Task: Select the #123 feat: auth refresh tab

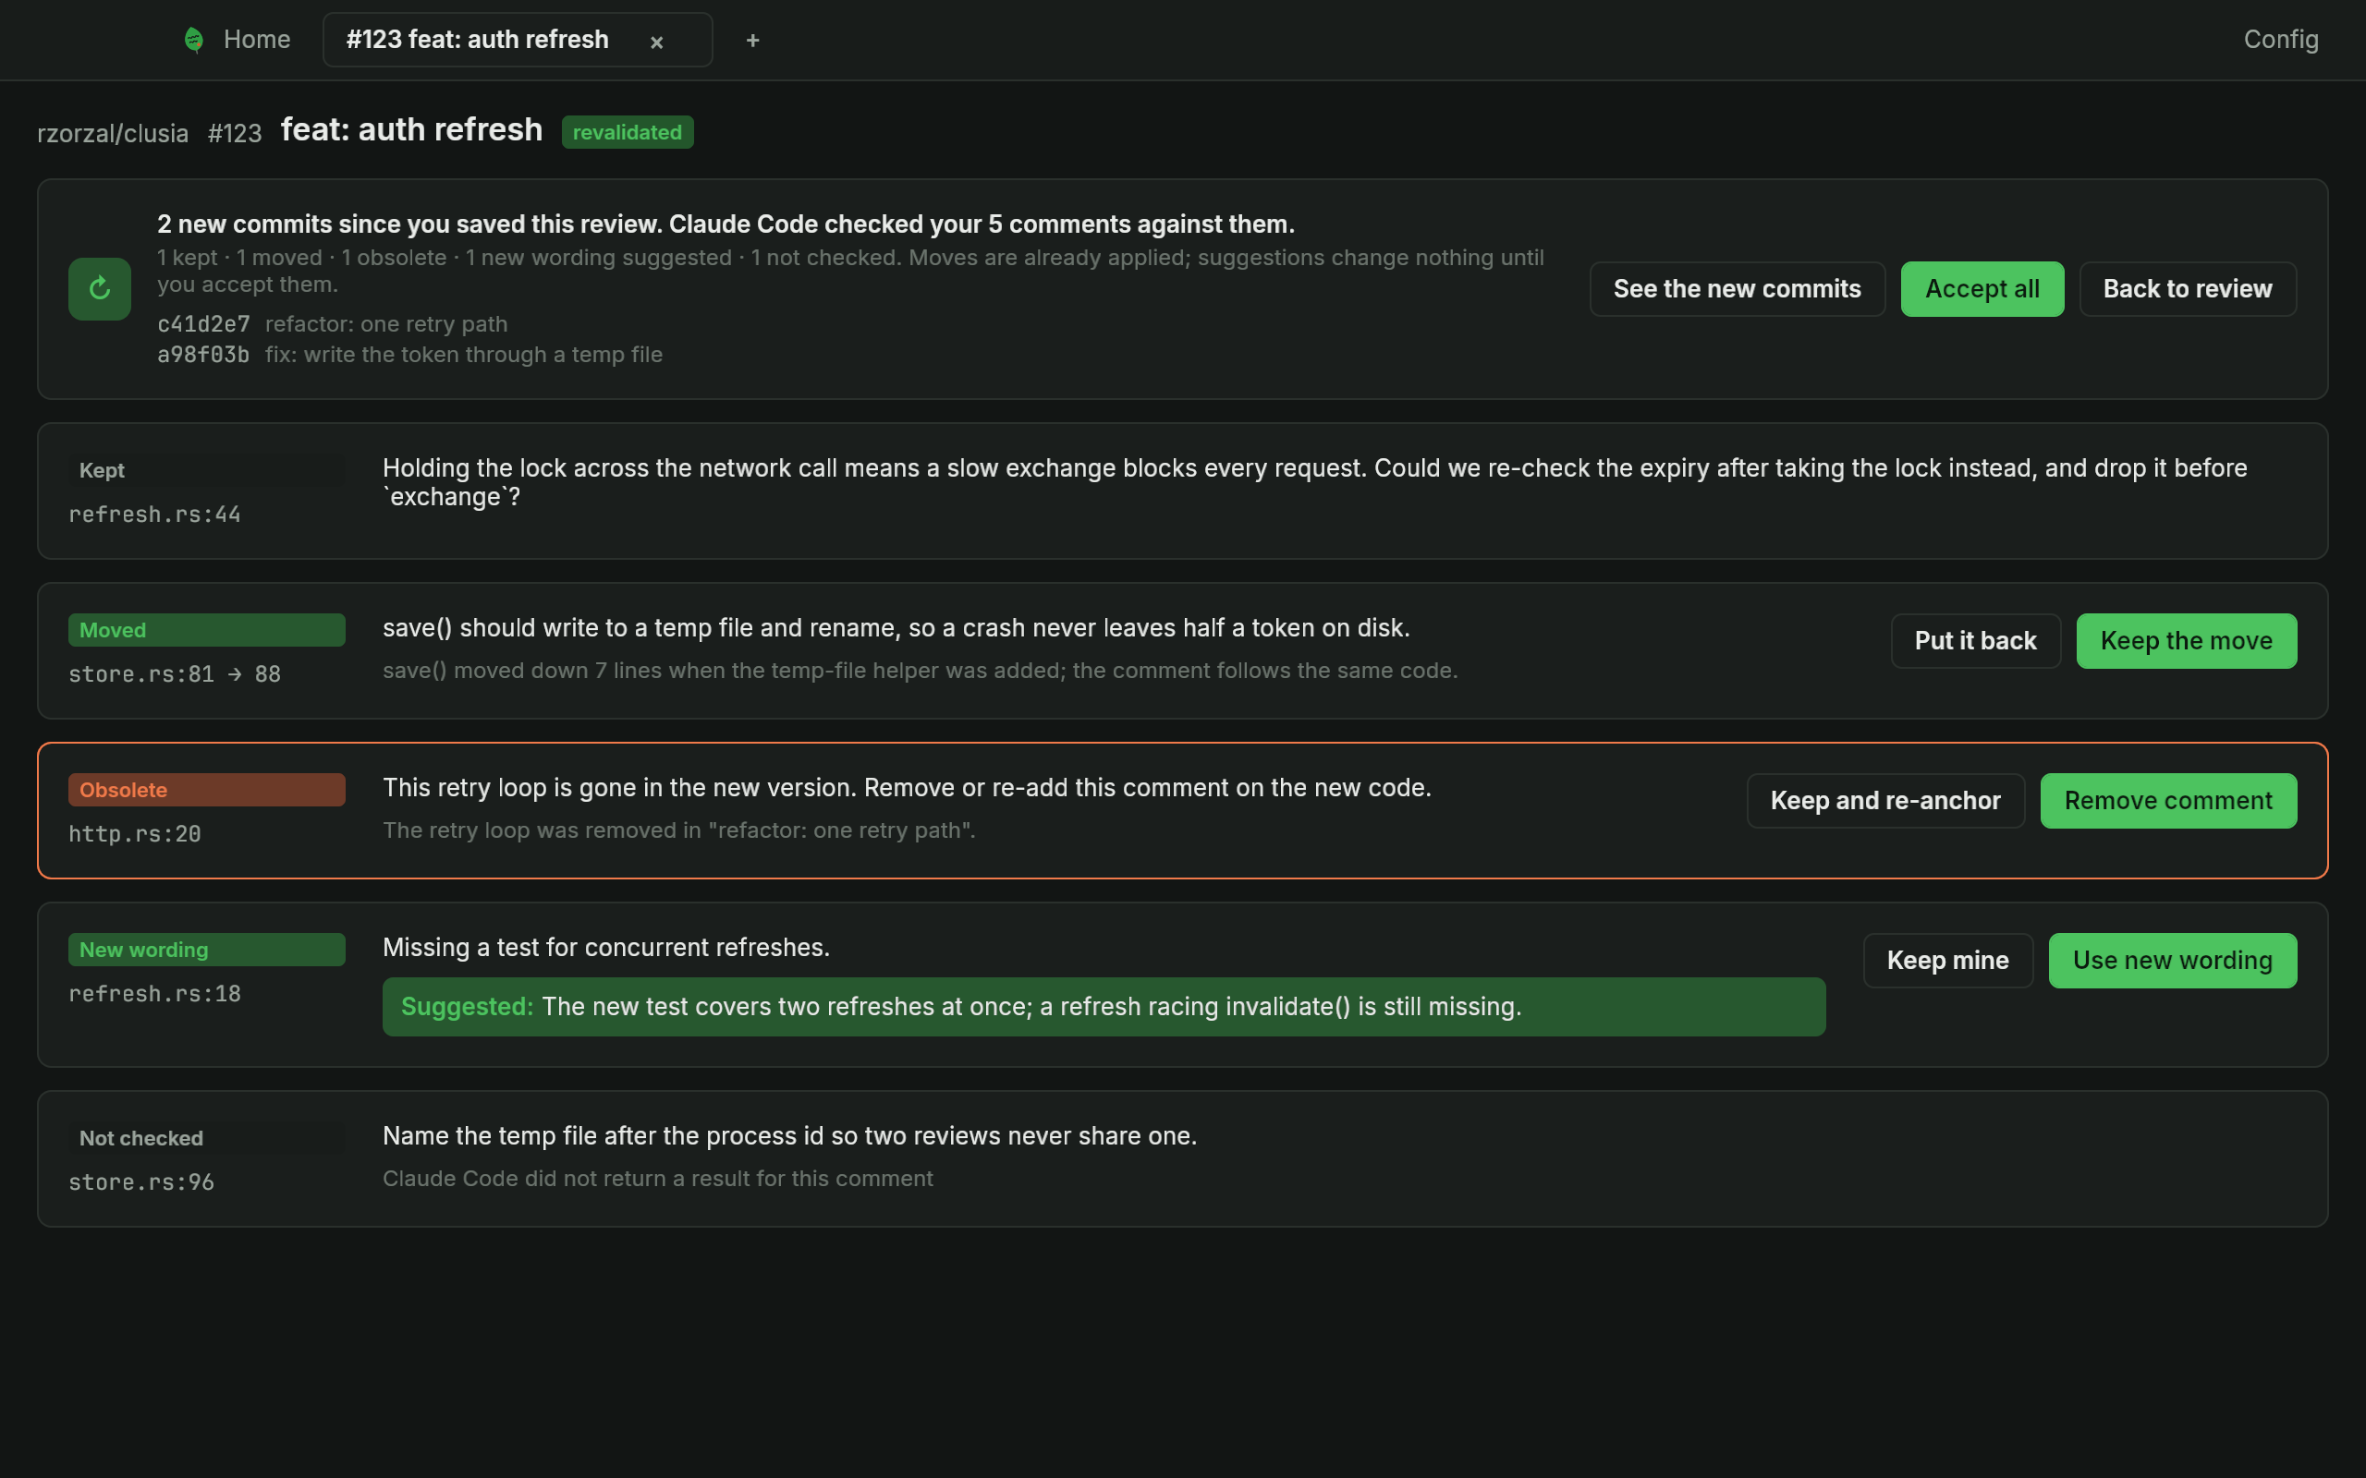Action: (518, 39)
